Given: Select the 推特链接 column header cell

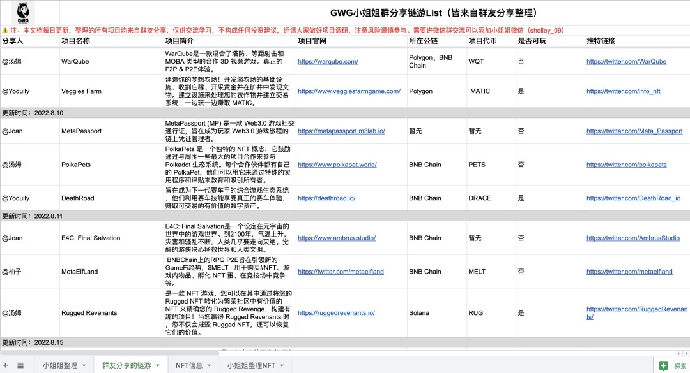Looking at the screenshot, I should pyautogui.click(x=637, y=41).
